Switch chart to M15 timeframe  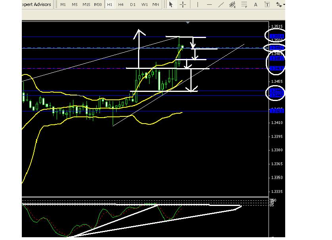[86, 5]
